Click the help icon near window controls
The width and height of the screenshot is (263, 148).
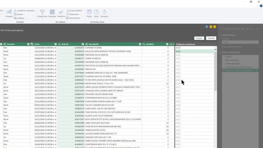tap(261, 6)
